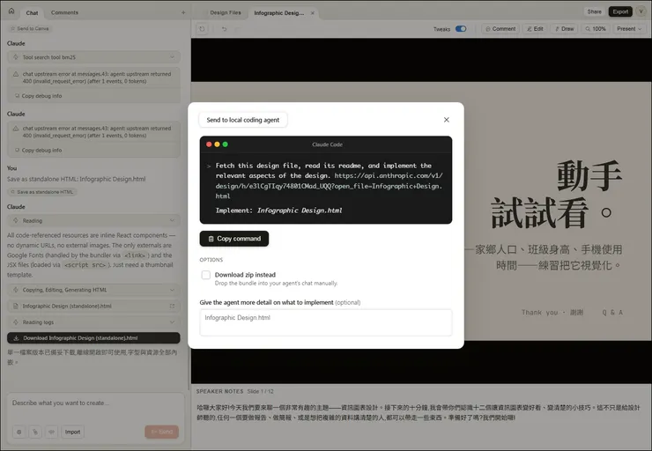Screen dimensions: 652x451
Task: Click the Import button
Action: (x=72, y=432)
